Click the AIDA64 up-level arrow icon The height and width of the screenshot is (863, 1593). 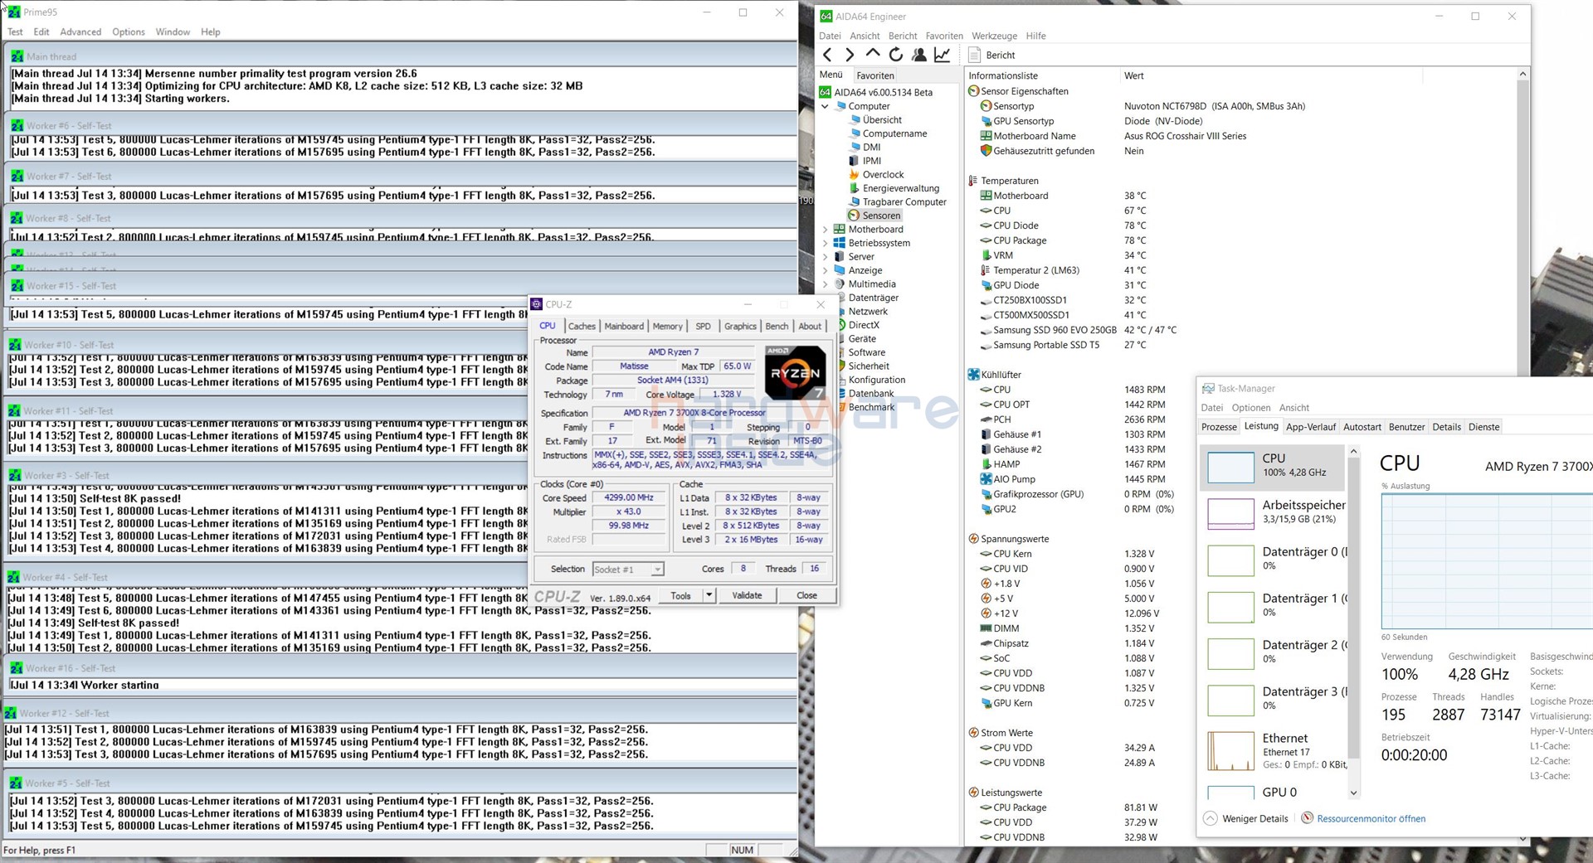click(872, 54)
